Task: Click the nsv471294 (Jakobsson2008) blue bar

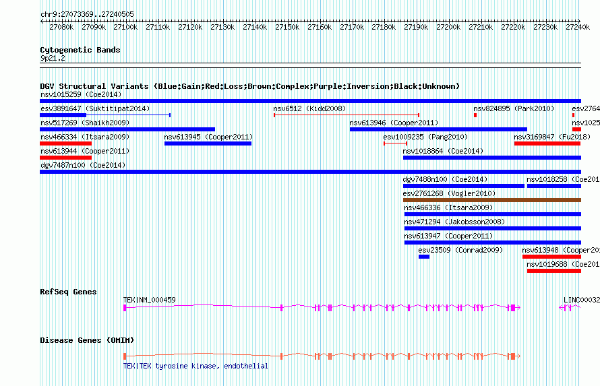Action: [x=491, y=228]
